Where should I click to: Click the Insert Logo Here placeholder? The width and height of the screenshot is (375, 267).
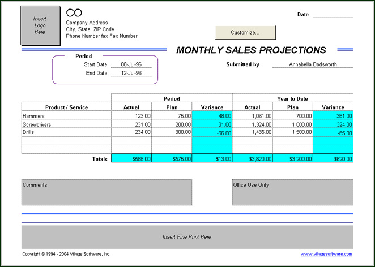pyautogui.click(x=40, y=25)
